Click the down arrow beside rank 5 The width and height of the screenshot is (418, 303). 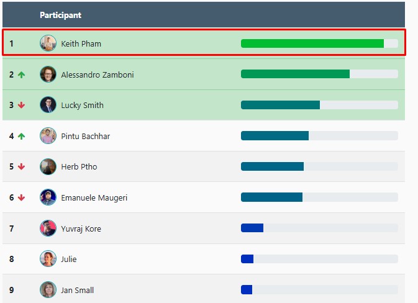[22, 167]
